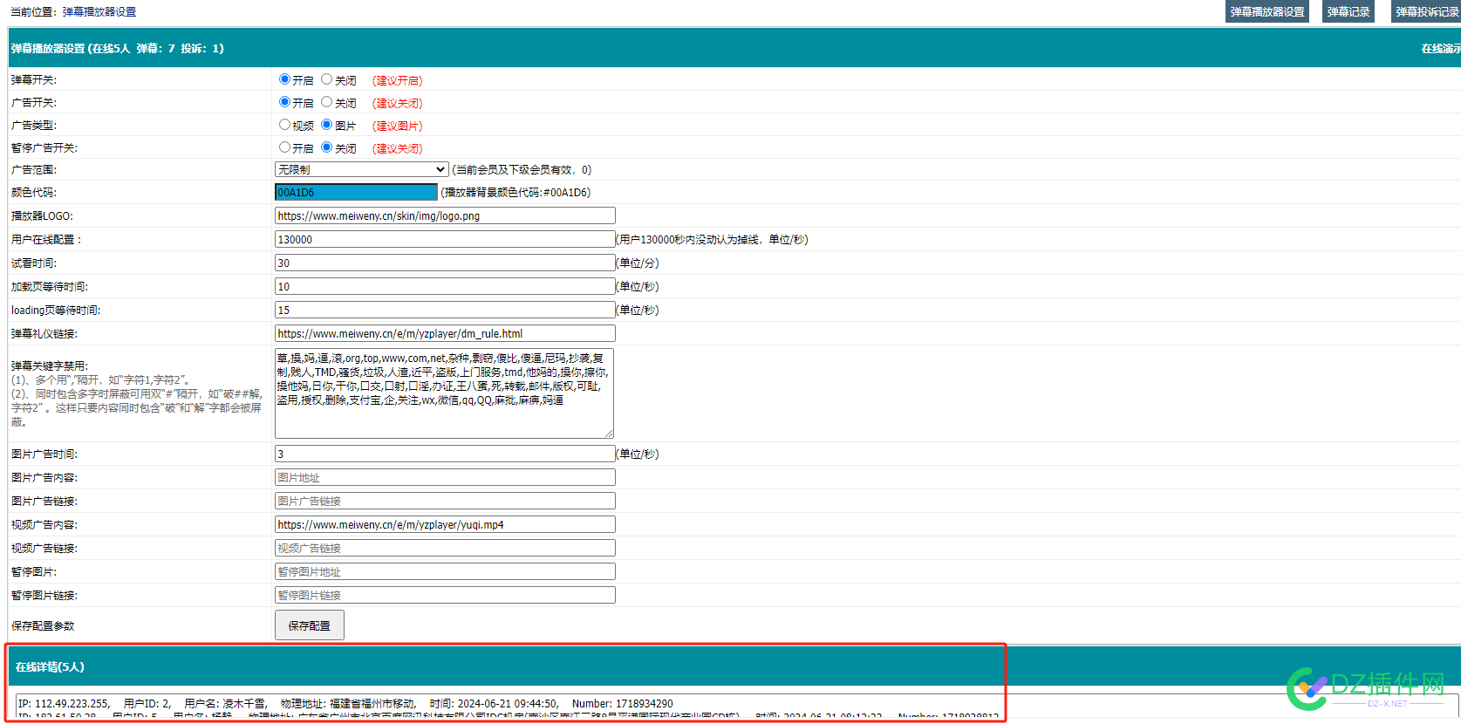
Task: Click the 在线演示 text in header bar
Action: [x=1441, y=49]
